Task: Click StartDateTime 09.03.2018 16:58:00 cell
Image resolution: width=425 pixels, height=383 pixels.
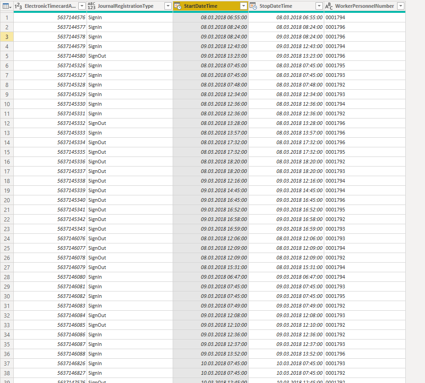Action: coord(211,219)
